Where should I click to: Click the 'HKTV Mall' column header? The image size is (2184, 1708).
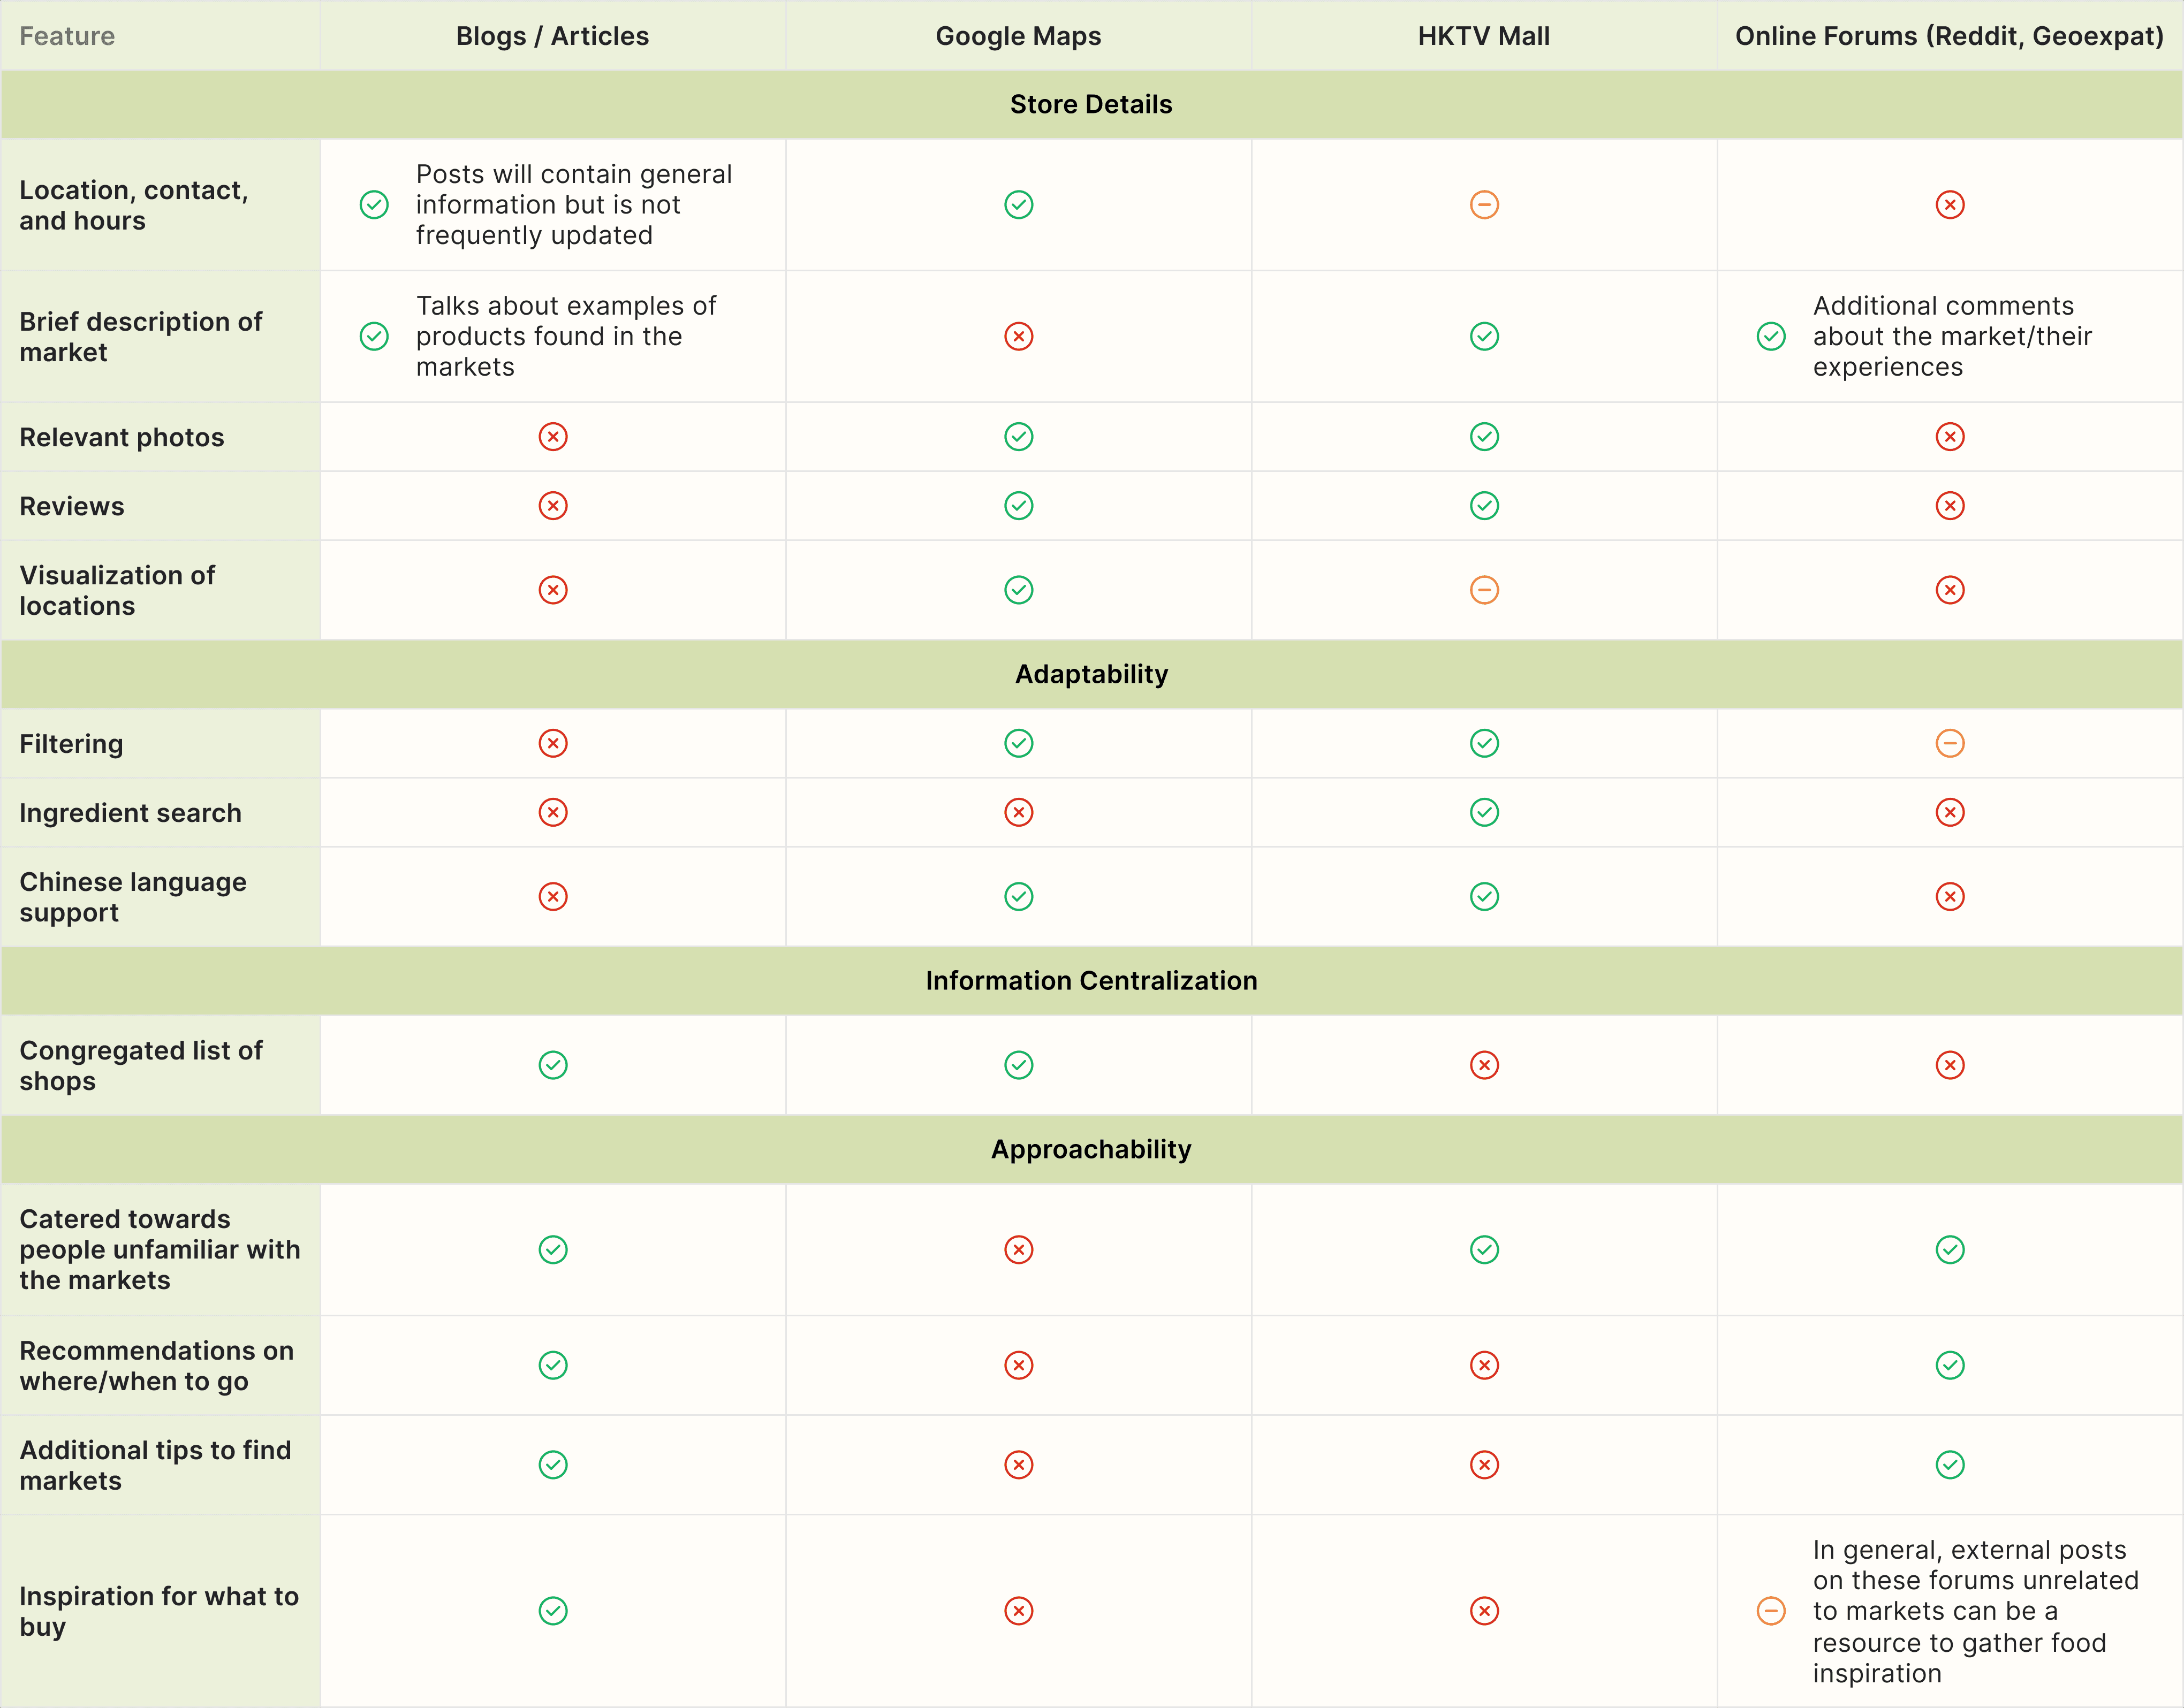(x=1484, y=36)
